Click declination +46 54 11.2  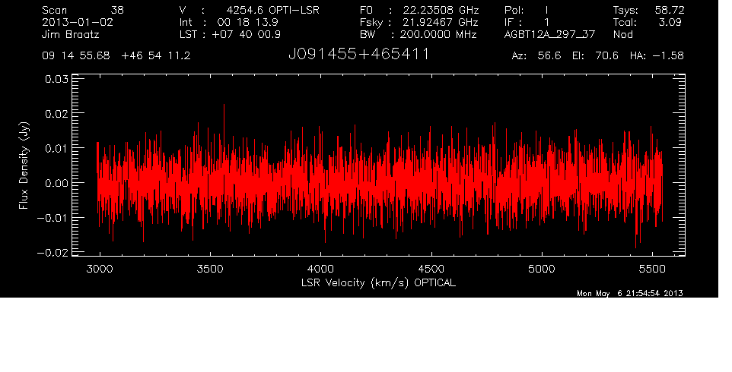click(155, 56)
